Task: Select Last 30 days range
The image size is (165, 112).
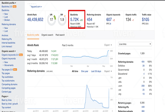Action: point(96,71)
